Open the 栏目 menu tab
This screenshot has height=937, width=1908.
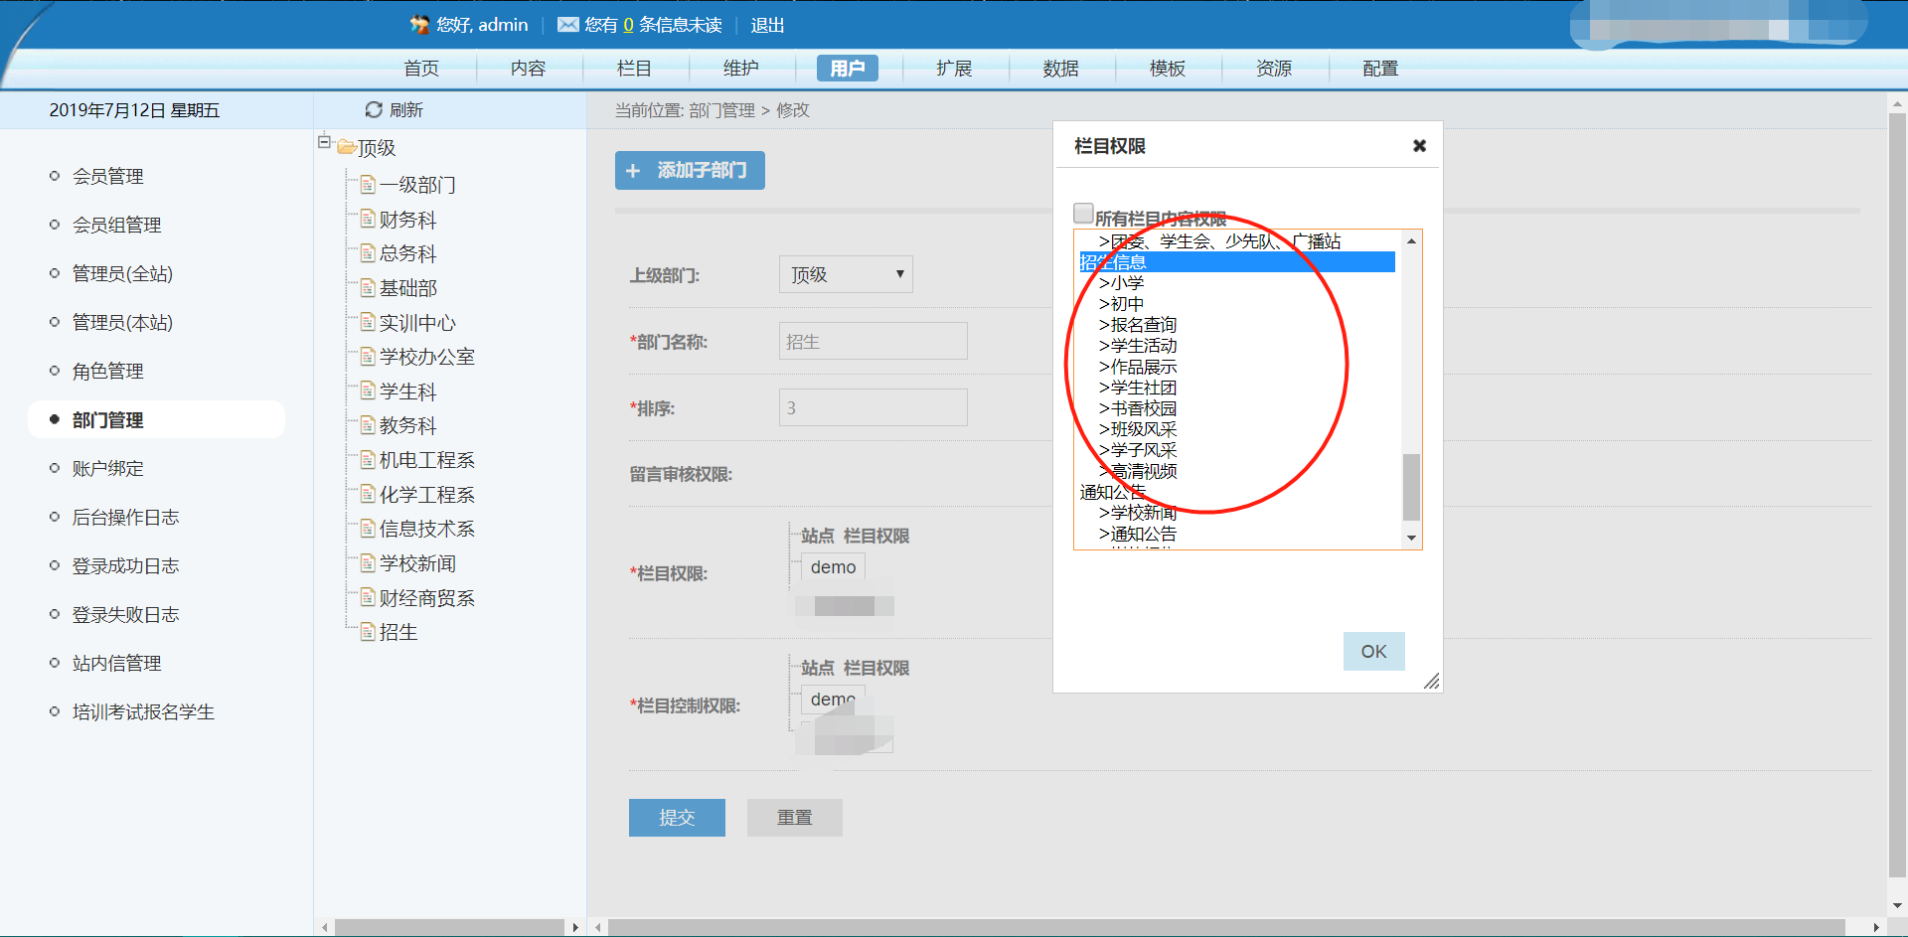tap(634, 69)
